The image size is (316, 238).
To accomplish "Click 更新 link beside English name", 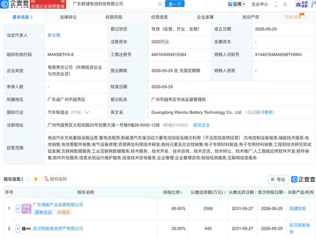I will pyautogui.click(x=268, y=112).
